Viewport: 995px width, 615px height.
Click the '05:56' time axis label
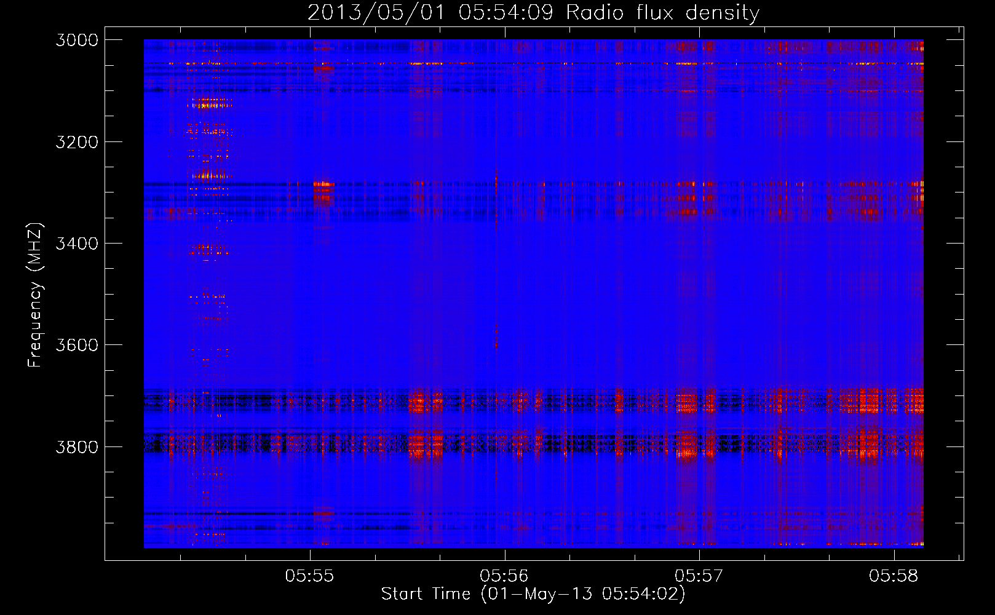click(x=504, y=576)
